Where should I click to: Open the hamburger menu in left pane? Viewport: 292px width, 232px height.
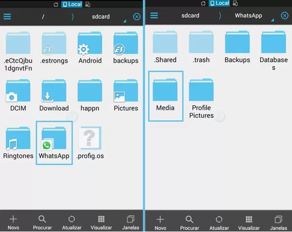pos(7,16)
